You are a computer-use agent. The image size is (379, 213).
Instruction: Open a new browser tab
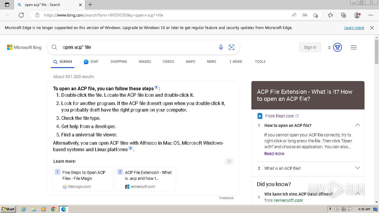coord(90,5)
